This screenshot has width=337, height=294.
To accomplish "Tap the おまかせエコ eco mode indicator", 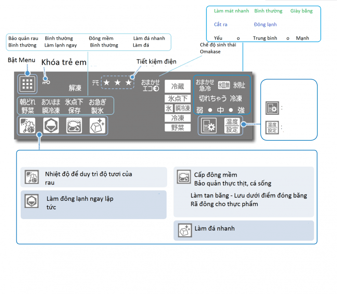I will [x=150, y=86].
